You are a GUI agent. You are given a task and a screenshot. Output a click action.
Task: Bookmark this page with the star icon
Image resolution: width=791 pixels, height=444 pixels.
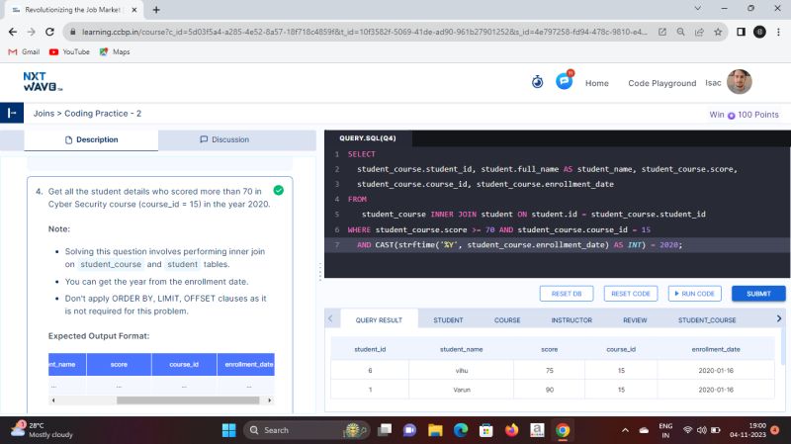720,32
